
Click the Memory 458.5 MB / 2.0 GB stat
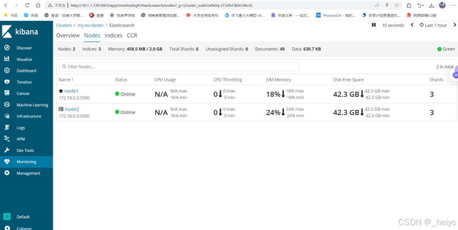click(135, 49)
